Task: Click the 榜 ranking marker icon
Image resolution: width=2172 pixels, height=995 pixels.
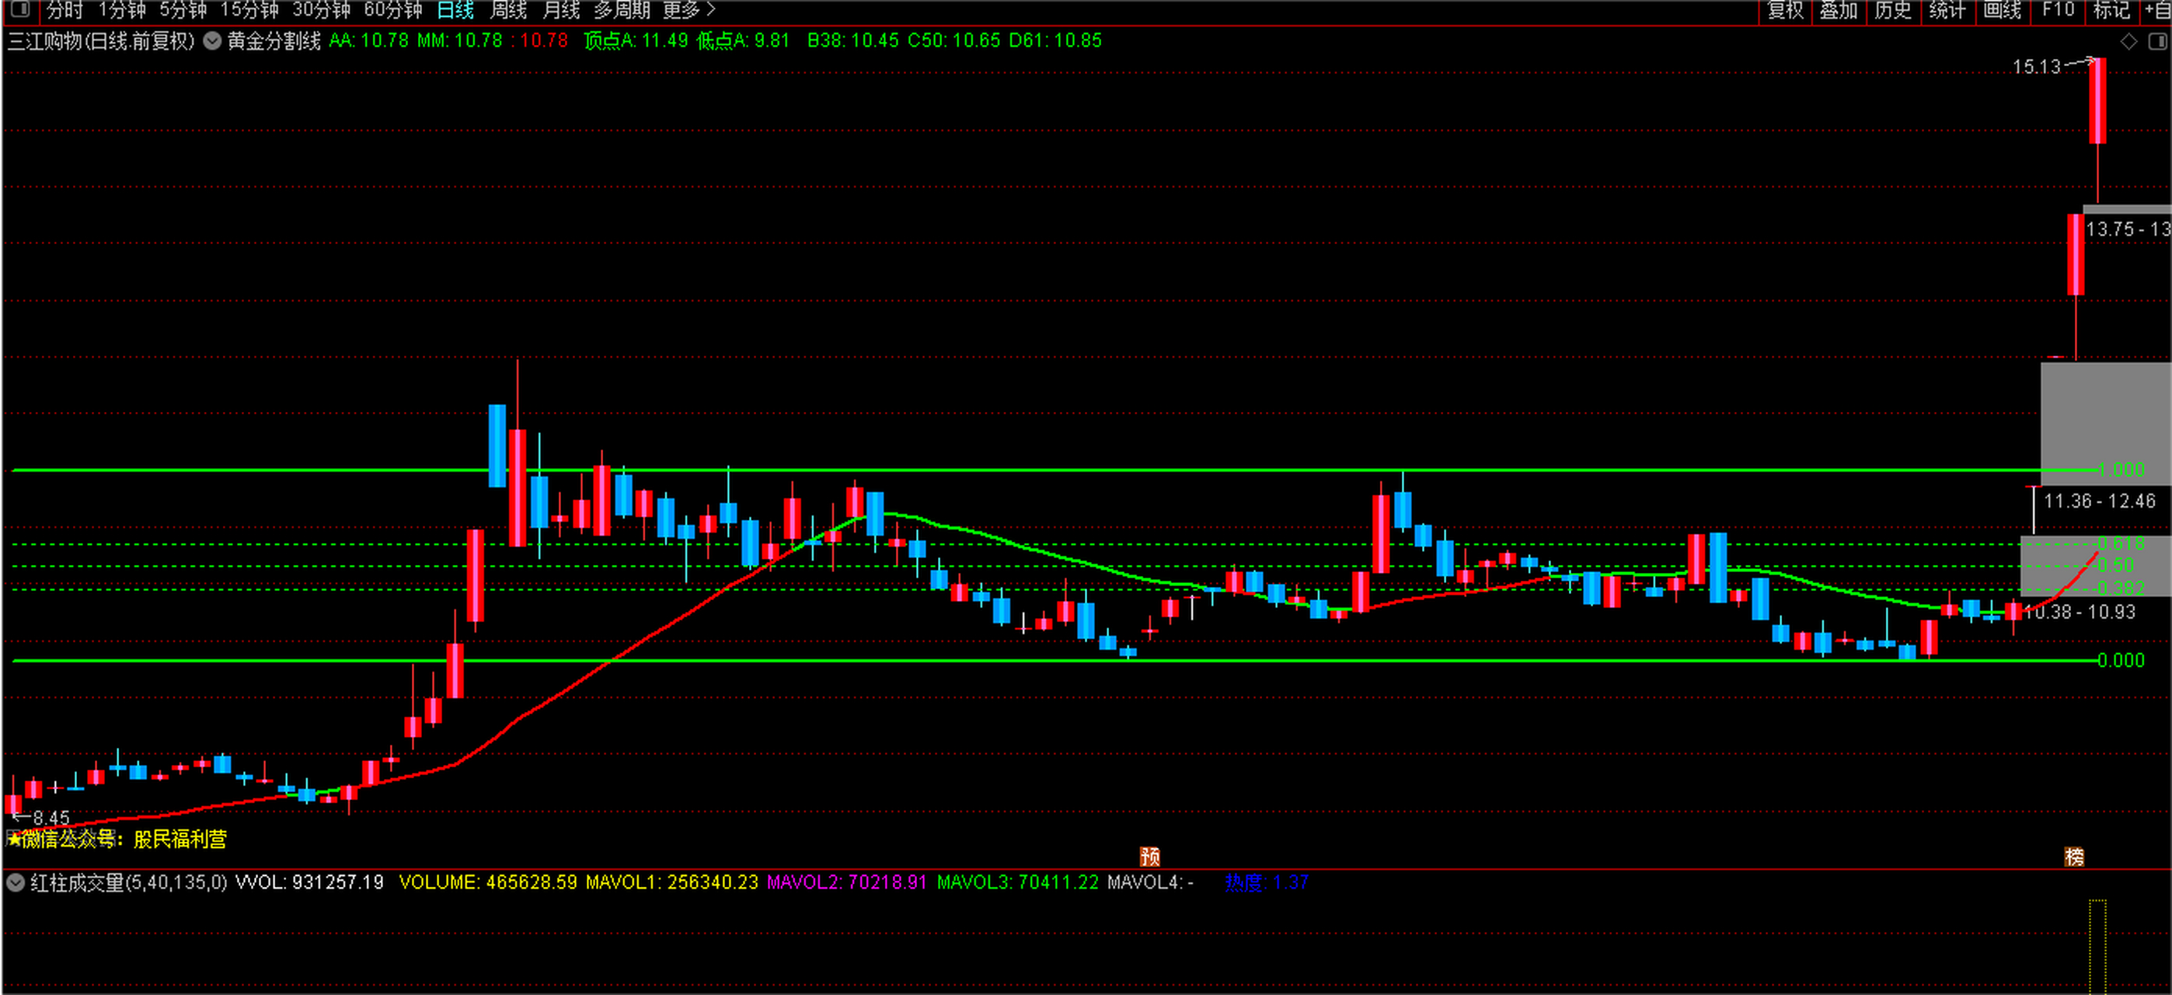Action: (x=2074, y=857)
